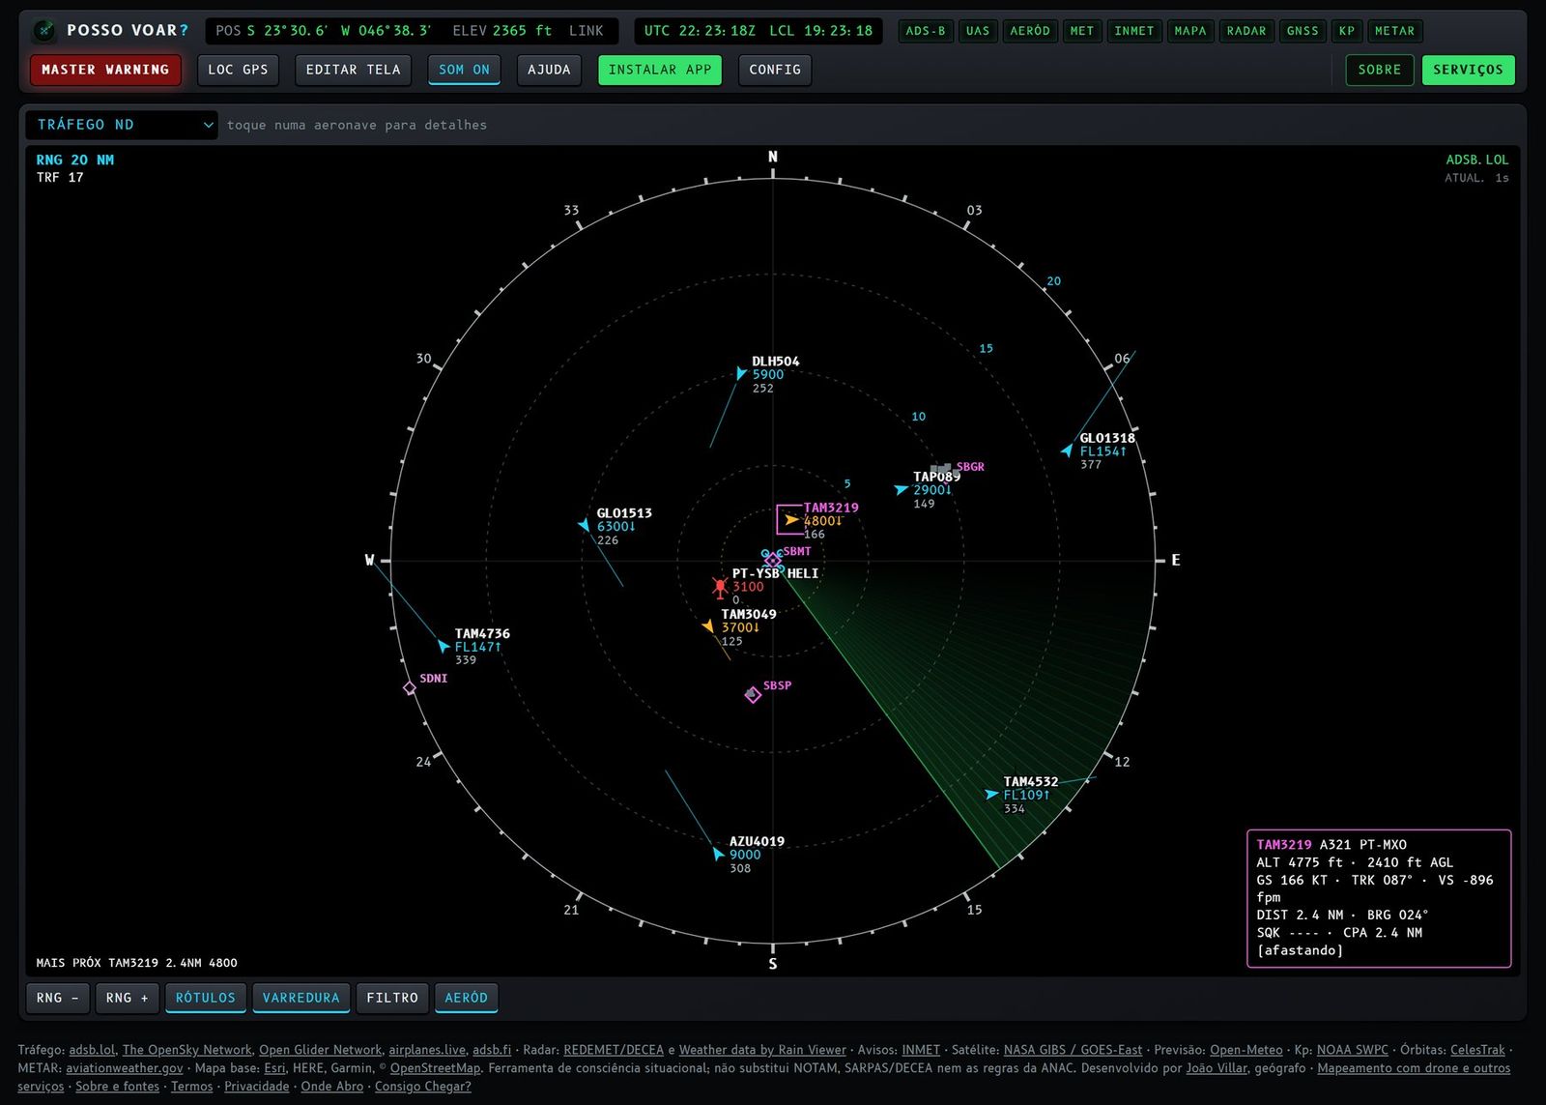Click the SBSP aerodrome diamond marker
Image resolution: width=1546 pixels, height=1105 pixels.
coord(753,694)
